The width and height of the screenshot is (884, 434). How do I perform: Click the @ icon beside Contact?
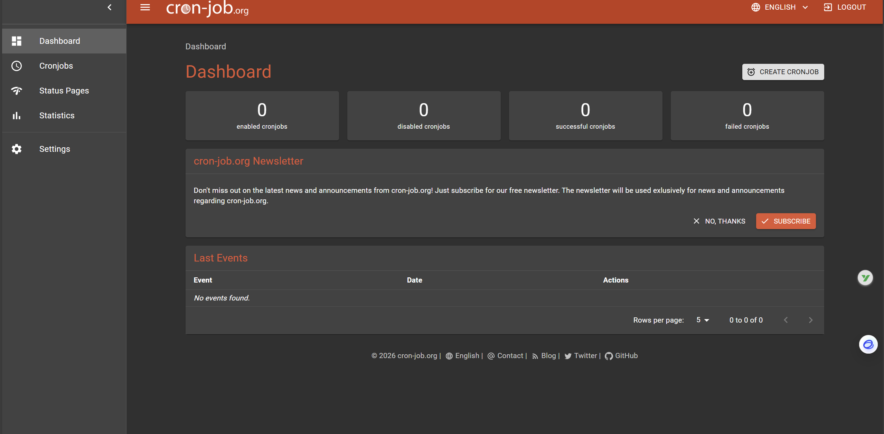click(491, 356)
